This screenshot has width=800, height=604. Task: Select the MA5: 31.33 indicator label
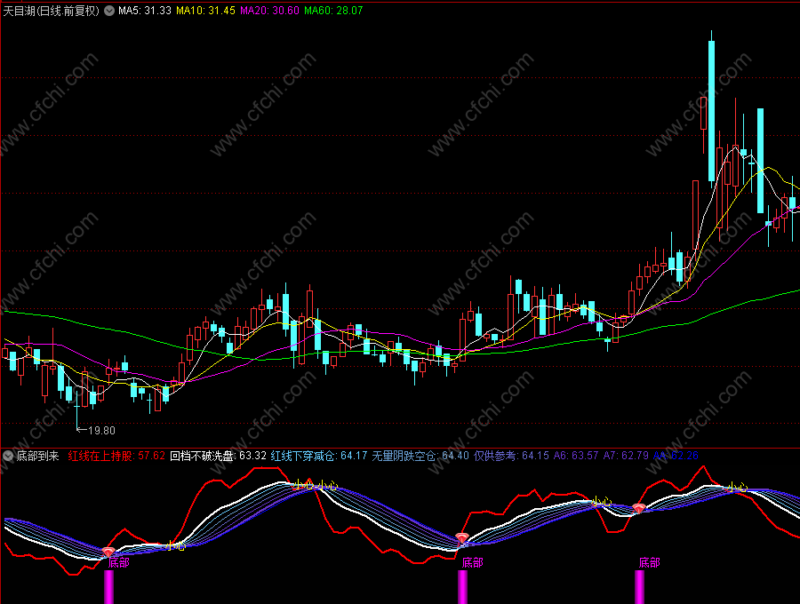point(144,10)
